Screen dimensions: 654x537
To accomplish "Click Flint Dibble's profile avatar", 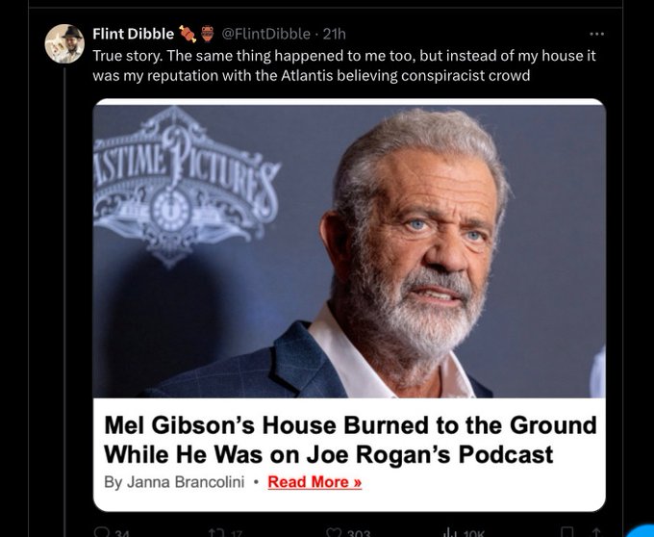I will 64,44.
